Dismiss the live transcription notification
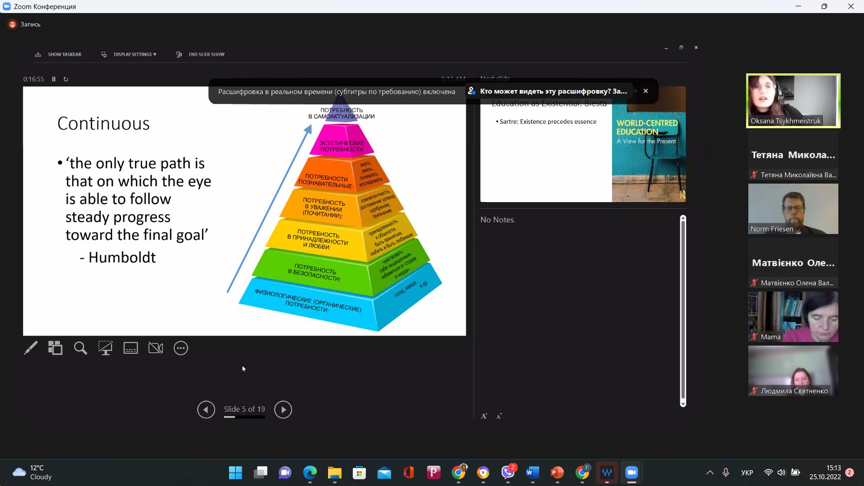The image size is (864, 486). (646, 91)
